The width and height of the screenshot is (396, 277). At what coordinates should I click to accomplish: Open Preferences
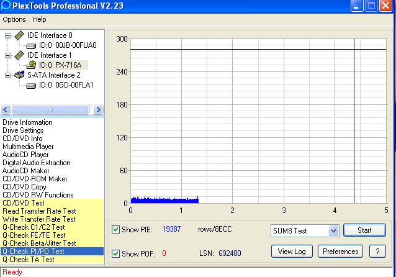[x=340, y=252]
